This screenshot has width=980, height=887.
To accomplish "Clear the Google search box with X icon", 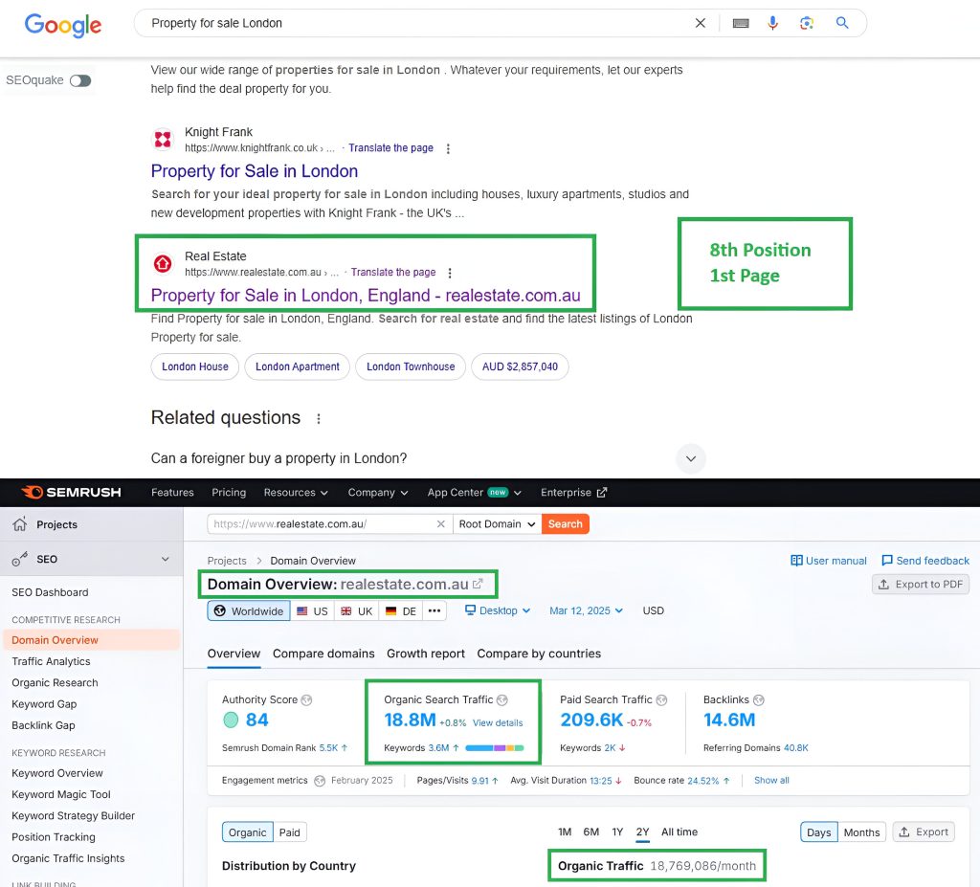I will (701, 23).
